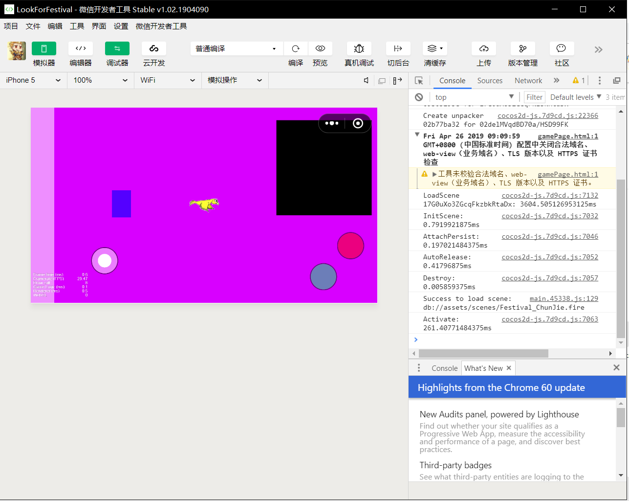Screen dimensions: 629x501
Task: Click the warning count indicator
Action: (579, 81)
